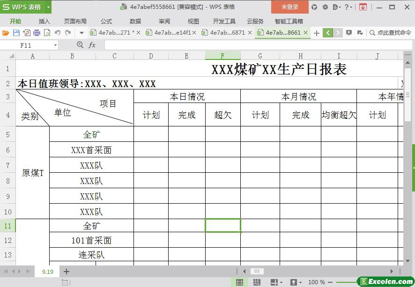Screen dimensions: 415x287
Task: Jump to the last sheet tab arrow
Action: coord(28,272)
